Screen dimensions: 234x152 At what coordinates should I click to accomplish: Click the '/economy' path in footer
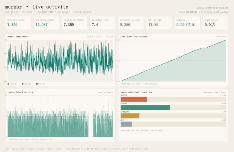(40, 149)
